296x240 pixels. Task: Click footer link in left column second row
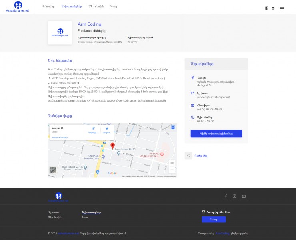[x=54, y=218]
